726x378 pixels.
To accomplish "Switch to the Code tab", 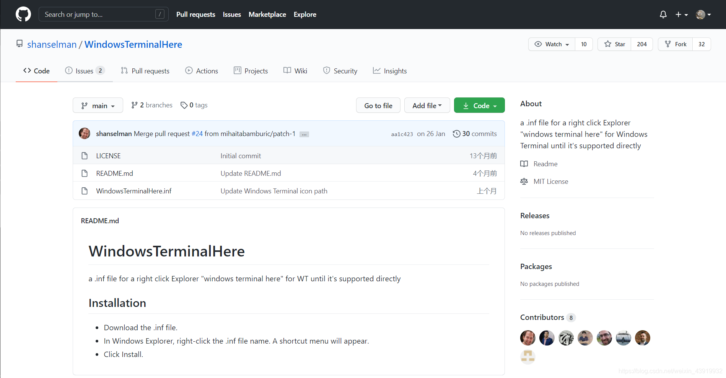I will pyautogui.click(x=36, y=71).
